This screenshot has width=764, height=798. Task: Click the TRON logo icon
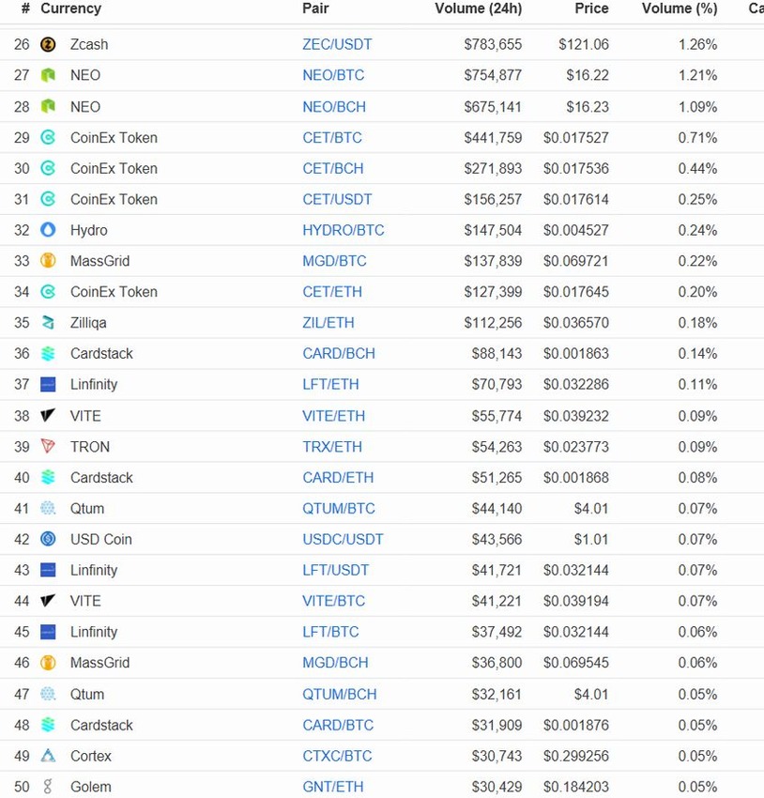click(x=48, y=447)
